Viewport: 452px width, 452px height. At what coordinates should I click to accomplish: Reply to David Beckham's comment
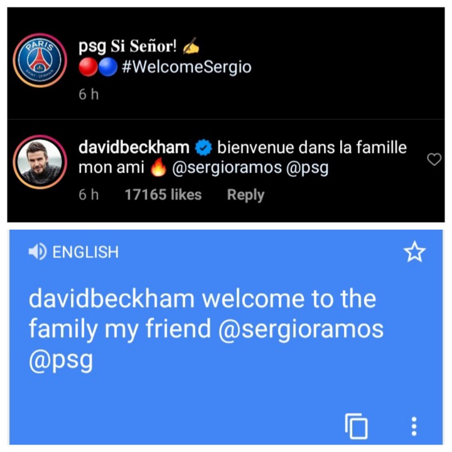coord(245,195)
